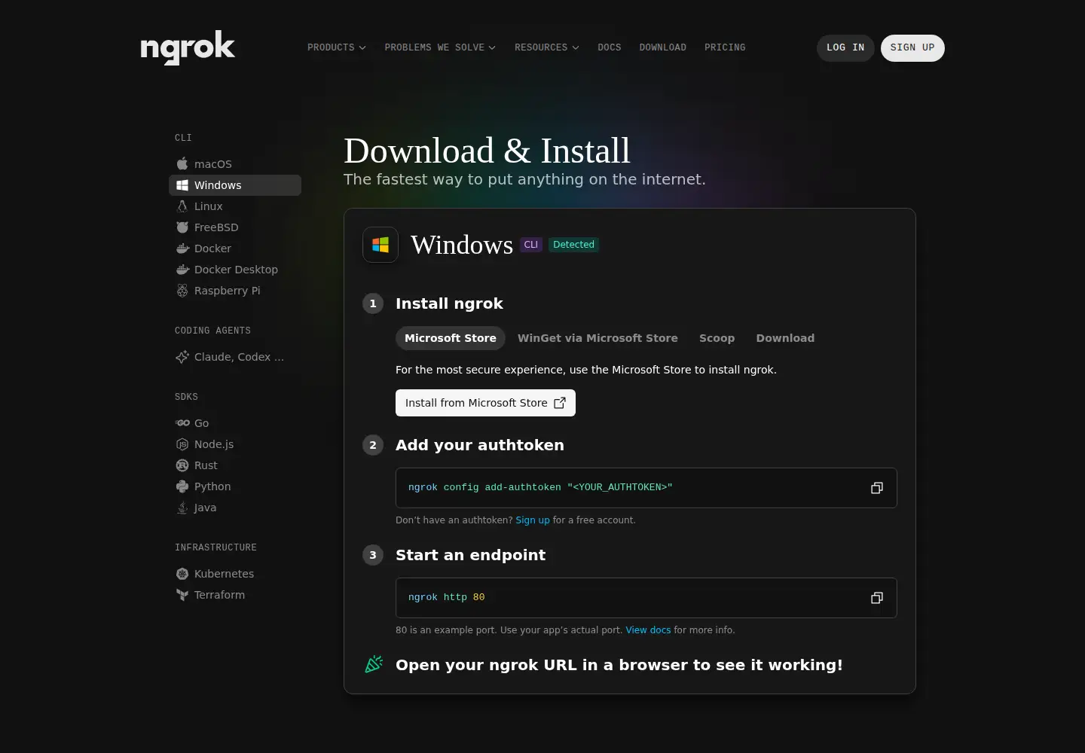
Task: Open the Terraform icon entry
Action: coord(182,594)
